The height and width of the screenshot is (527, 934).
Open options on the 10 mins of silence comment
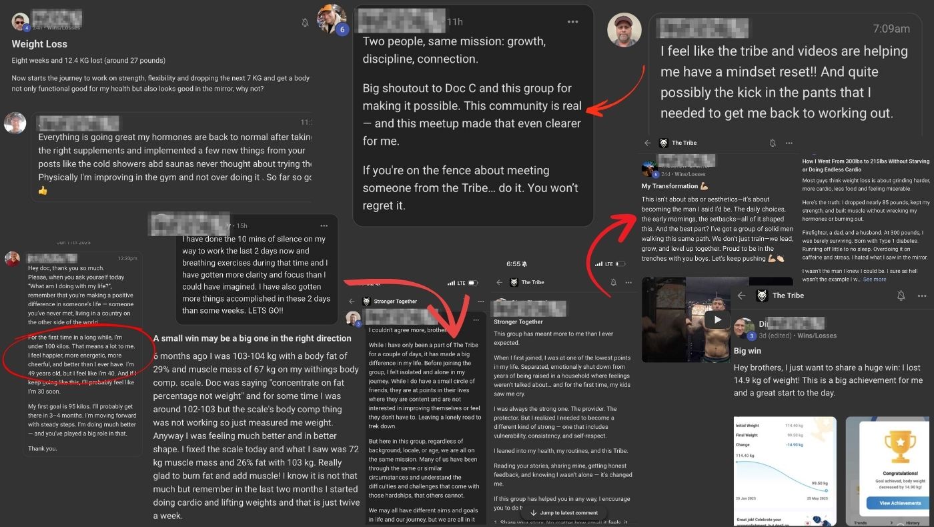coord(324,225)
